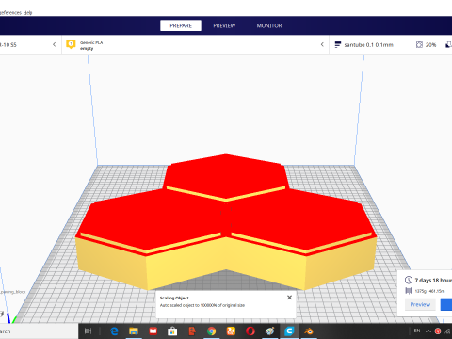Launch Microsoft Edge from taskbar
This screenshot has height=339, width=452.
tap(114, 331)
